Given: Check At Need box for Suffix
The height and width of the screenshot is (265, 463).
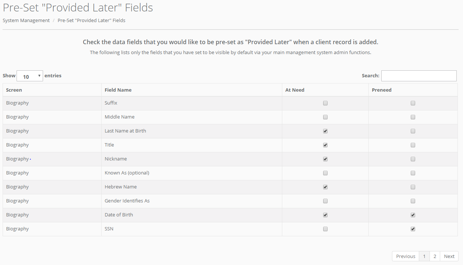Looking at the screenshot, I should point(325,103).
